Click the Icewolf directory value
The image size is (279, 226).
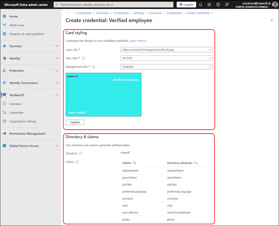(125, 153)
